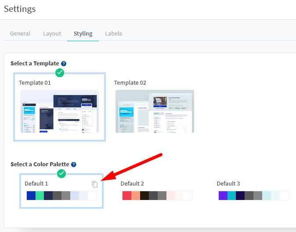Select the Default 2 palette name
The image size is (296, 232).
click(x=132, y=184)
